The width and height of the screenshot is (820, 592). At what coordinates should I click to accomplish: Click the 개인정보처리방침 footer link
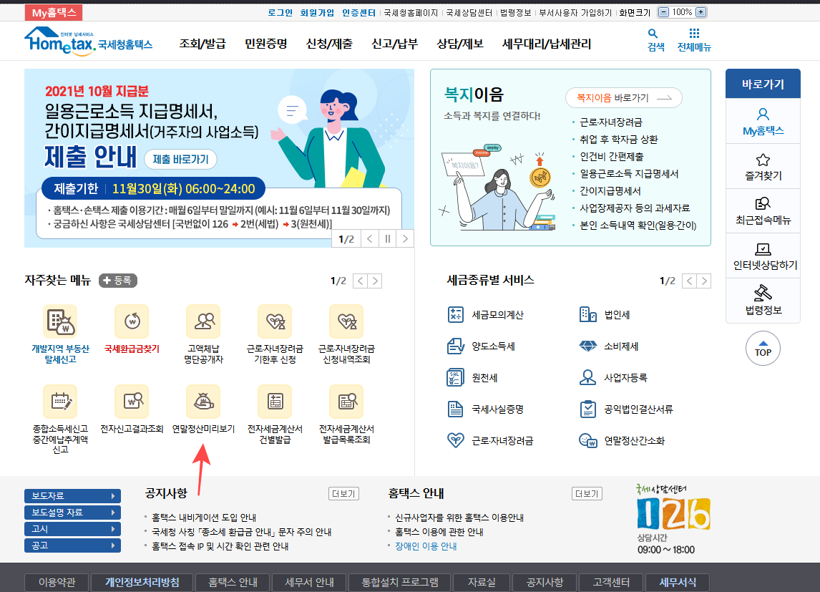pyautogui.click(x=142, y=583)
